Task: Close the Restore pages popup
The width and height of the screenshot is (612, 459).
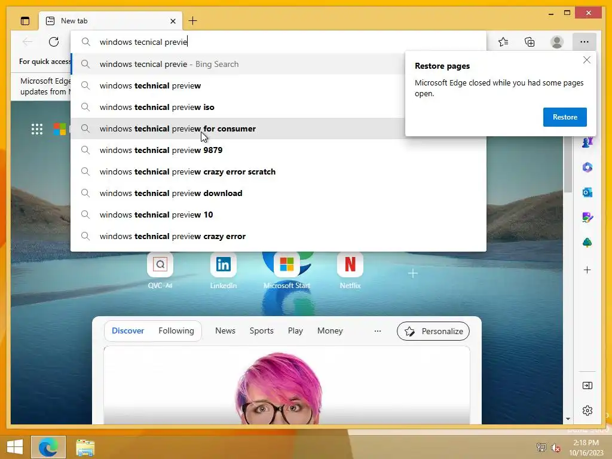Action: [587, 60]
